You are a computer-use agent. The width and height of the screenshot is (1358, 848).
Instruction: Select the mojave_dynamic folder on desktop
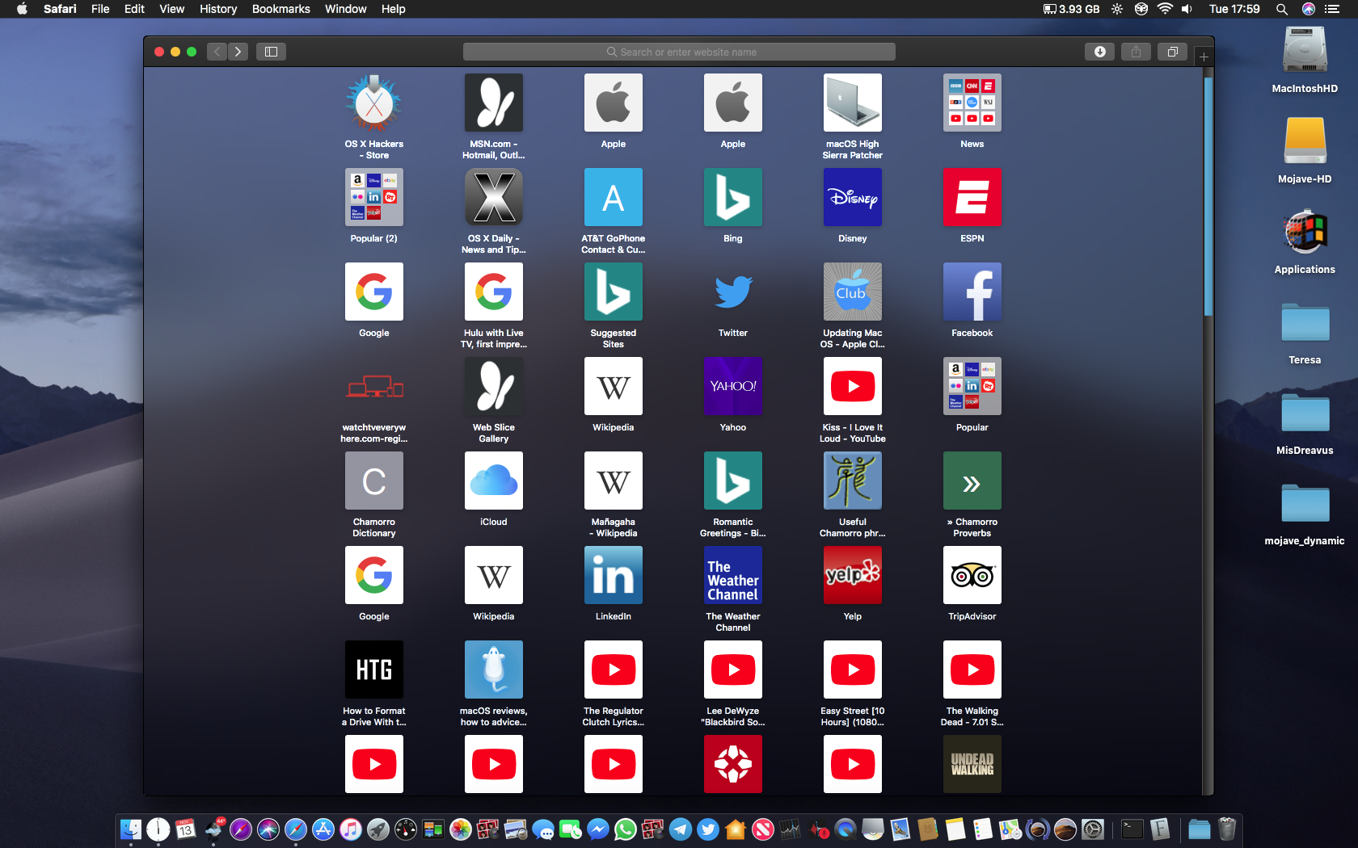(1305, 513)
